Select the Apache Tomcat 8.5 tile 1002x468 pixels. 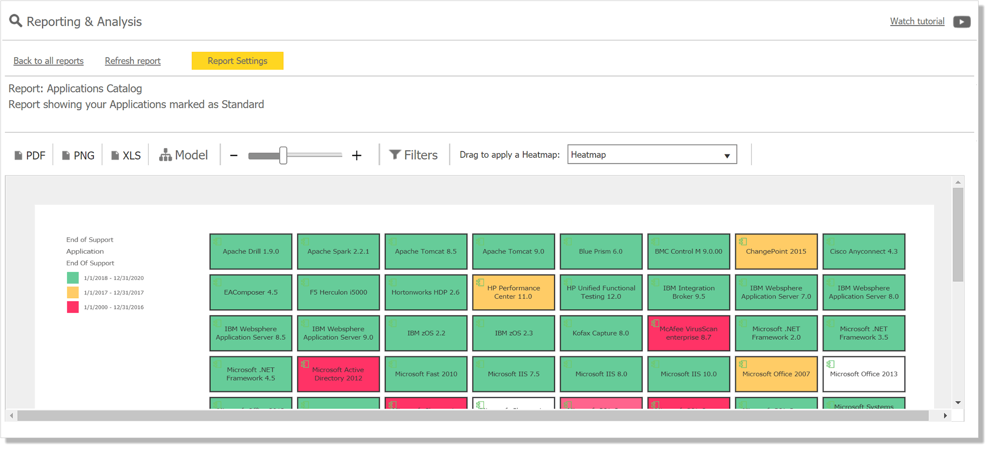click(x=426, y=251)
